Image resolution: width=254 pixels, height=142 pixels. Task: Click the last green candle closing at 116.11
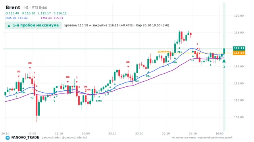224,51
